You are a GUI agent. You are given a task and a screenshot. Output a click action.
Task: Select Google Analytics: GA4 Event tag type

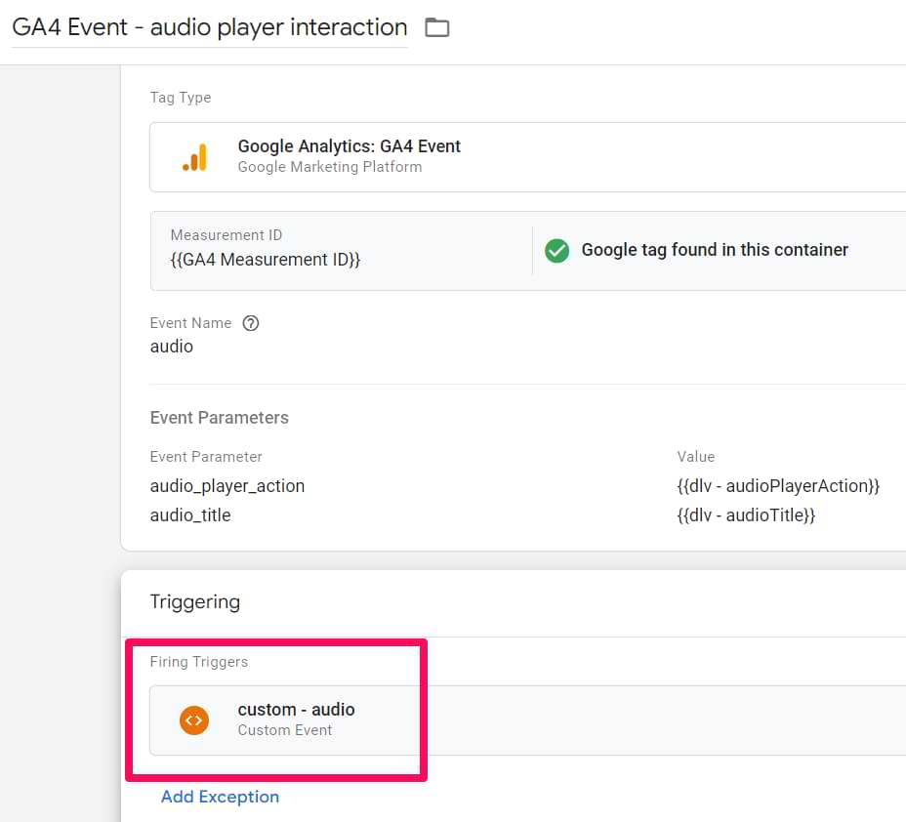point(527,157)
